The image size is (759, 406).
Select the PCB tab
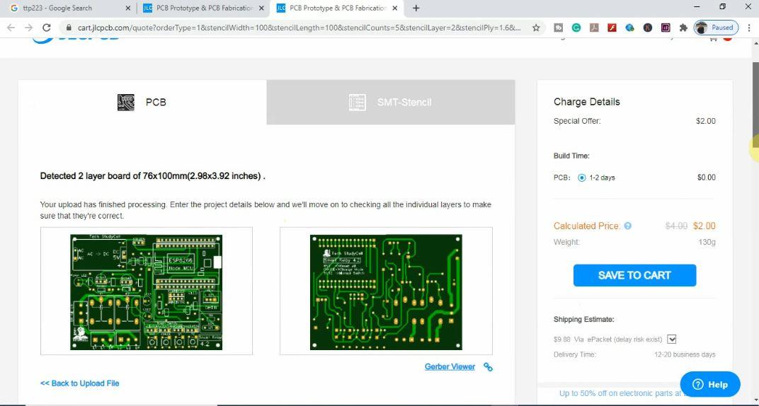pyautogui.click(x=142, y=102)
